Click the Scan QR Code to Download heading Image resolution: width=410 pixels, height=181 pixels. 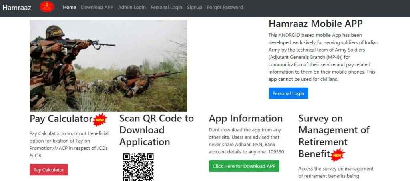pyautogui.click(x=157, y=130)
